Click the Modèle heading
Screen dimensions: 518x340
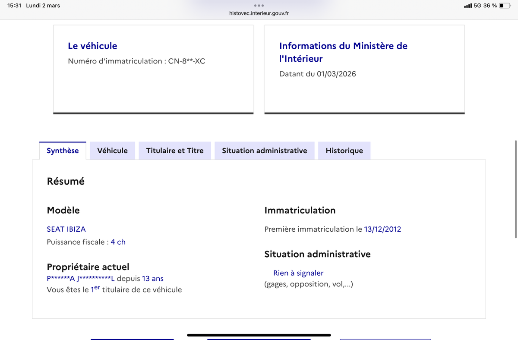point(63,211)
